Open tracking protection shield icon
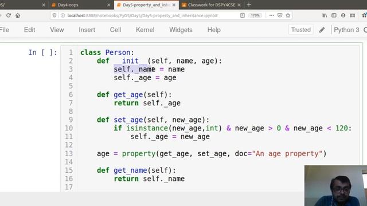 54,15
